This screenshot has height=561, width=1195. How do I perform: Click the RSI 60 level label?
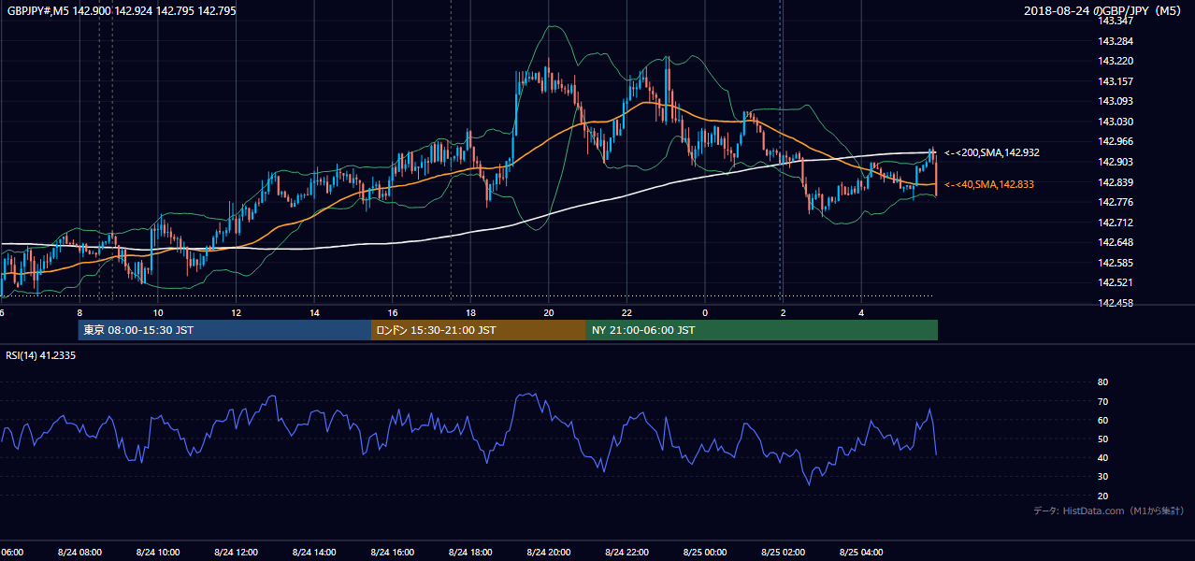coord(1102,420)
